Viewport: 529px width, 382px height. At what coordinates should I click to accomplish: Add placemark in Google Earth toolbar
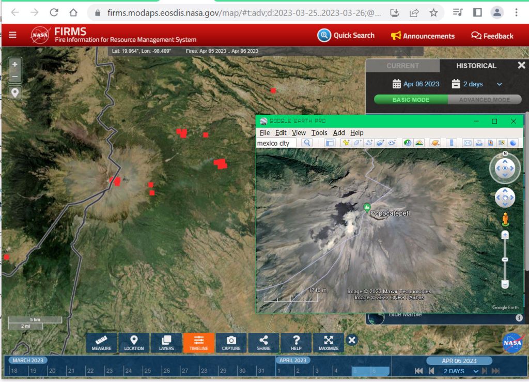click(346, 143)
